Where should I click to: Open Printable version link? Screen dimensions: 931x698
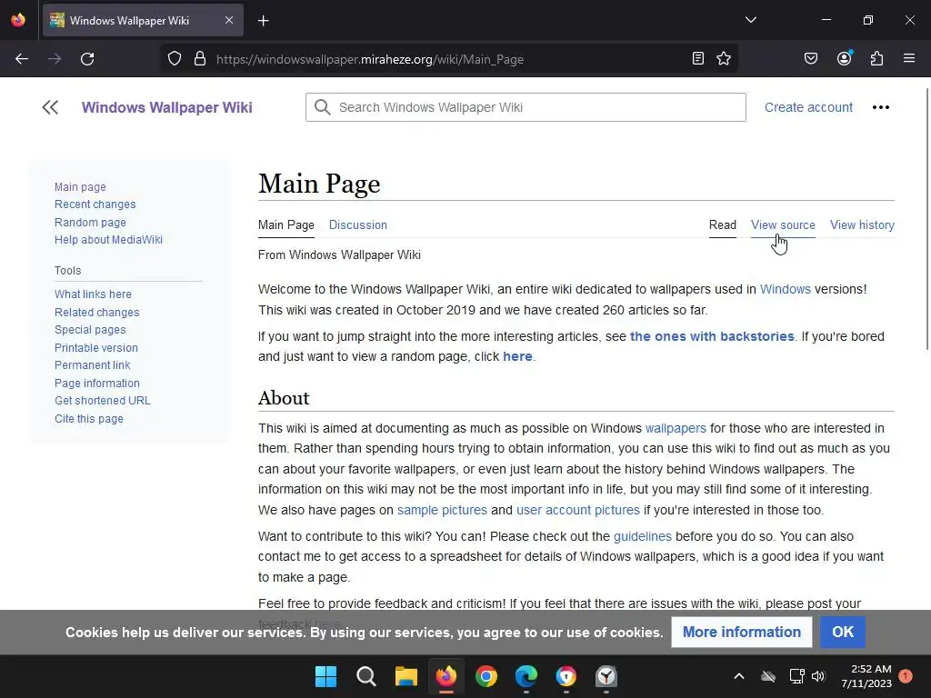coord(96,348)
